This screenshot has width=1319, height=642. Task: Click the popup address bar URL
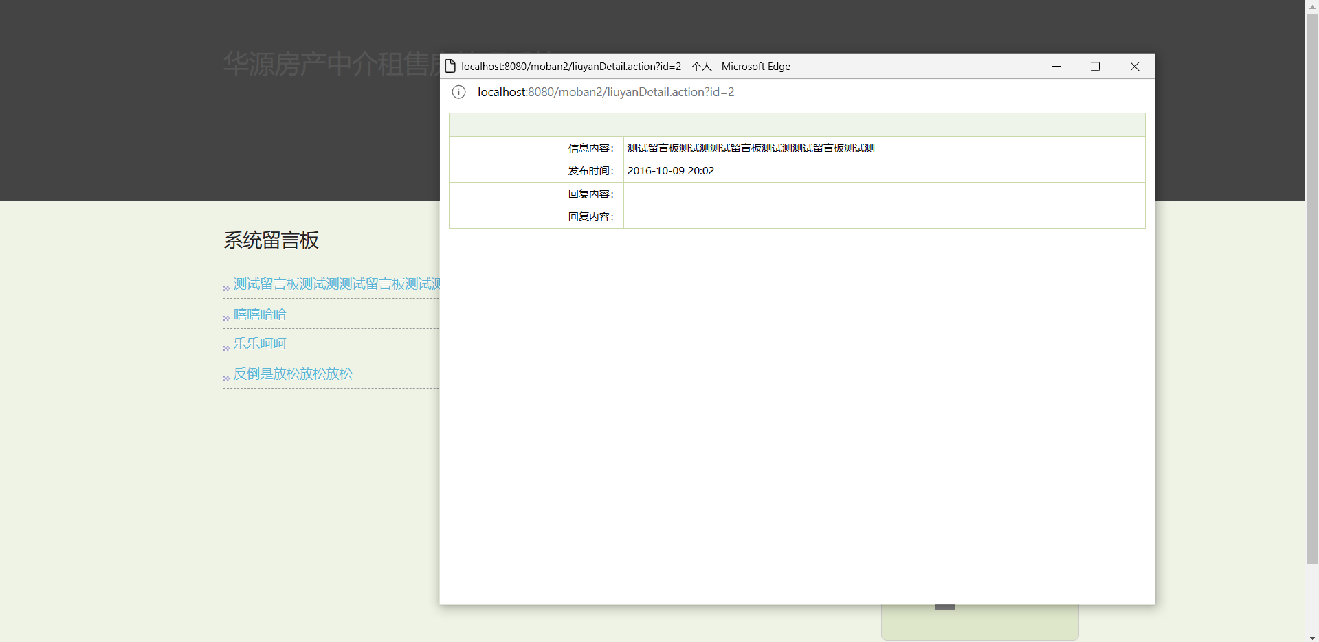606,92
